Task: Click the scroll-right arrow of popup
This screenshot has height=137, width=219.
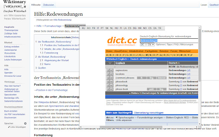Action: [x=197, y=127]
